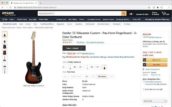Expand the Add to List dropdown arrow
The width and height of the screenshot is (172, 107).
tap(166, 101)
